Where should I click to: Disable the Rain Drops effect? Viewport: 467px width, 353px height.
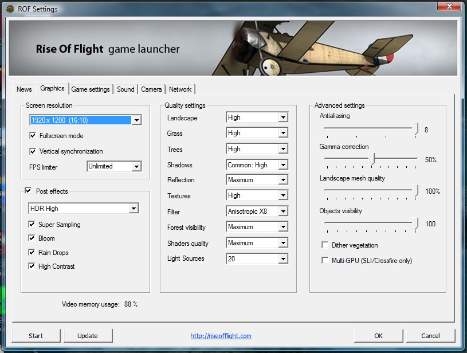pyautogui.click(x=32, y=253)
